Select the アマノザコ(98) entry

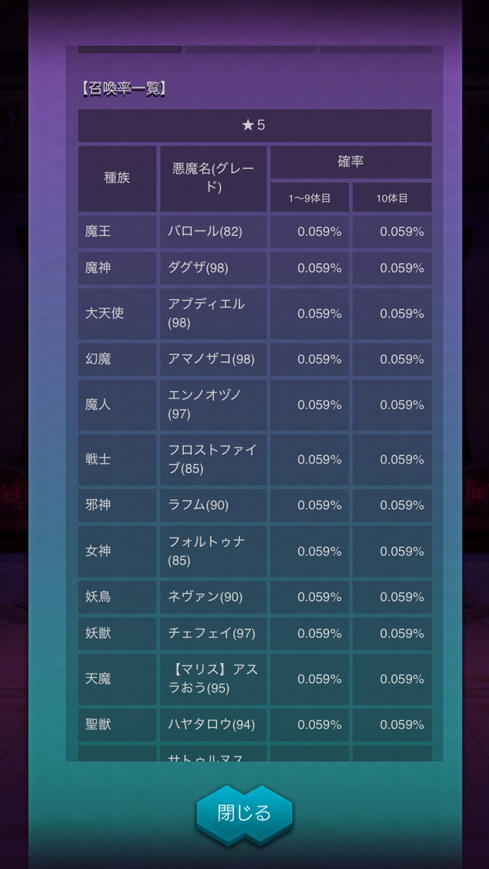[x=213, y=359]
